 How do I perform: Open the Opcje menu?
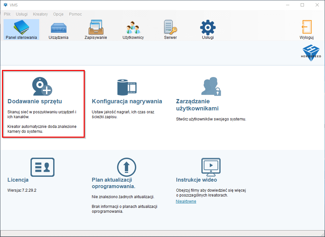(x=58, y=14)
